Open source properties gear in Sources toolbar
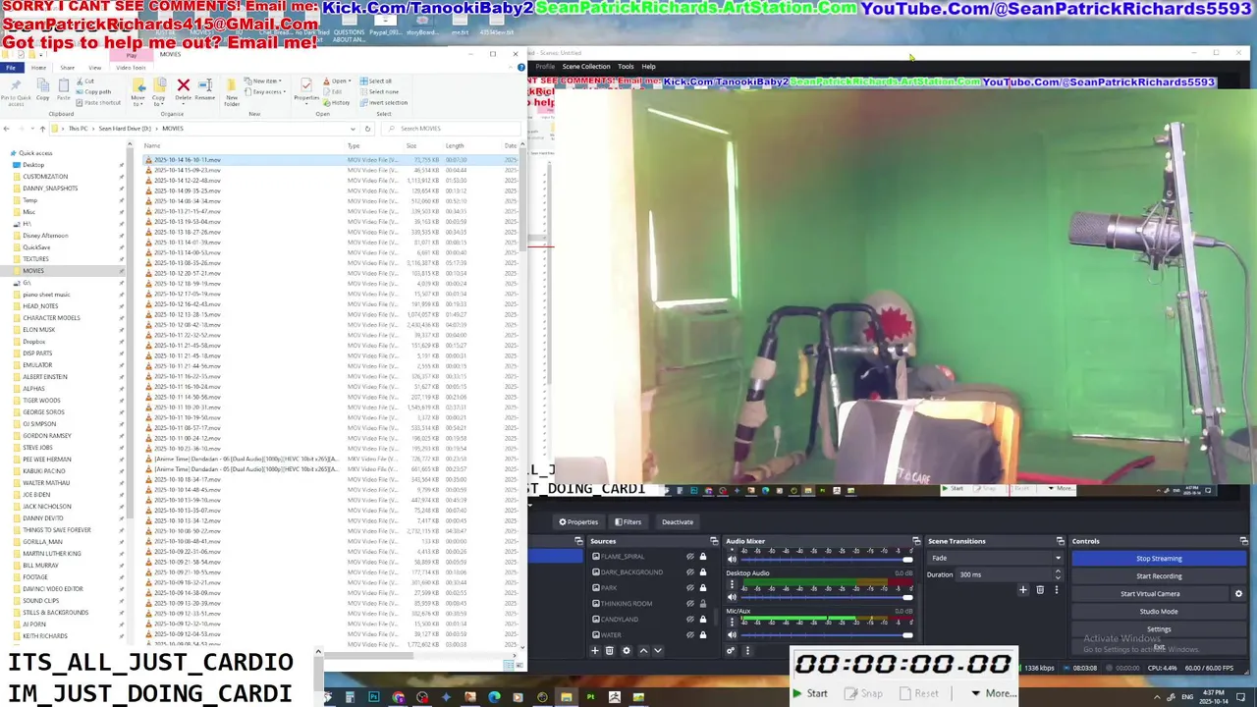The image size is (1257, 707). [x=627, y=650]
